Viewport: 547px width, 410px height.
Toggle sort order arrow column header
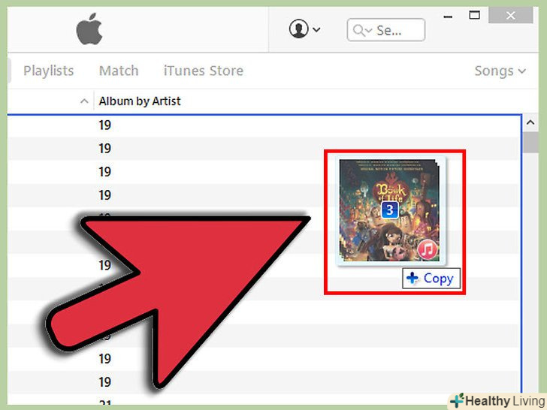tap(84, 101)
